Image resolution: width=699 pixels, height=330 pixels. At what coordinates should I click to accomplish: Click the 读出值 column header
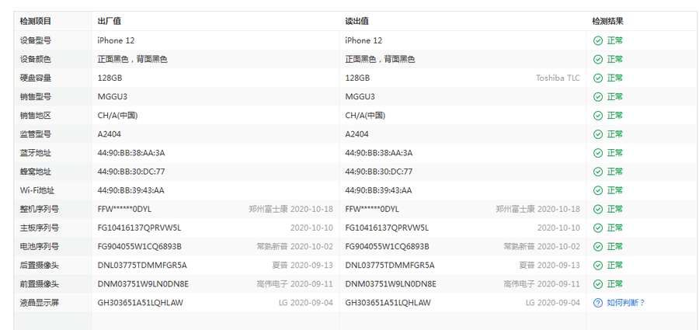click(356, 21)
